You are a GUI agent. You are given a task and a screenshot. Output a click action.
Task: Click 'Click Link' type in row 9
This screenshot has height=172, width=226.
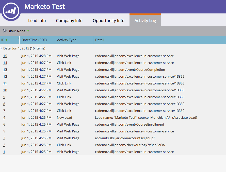(x=64, y=97)
